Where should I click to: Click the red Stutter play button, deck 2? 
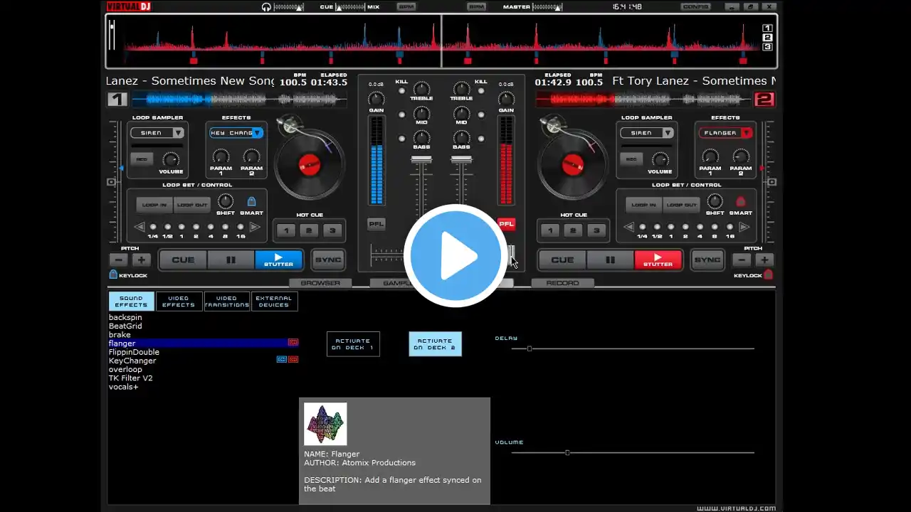coord(658,260)
